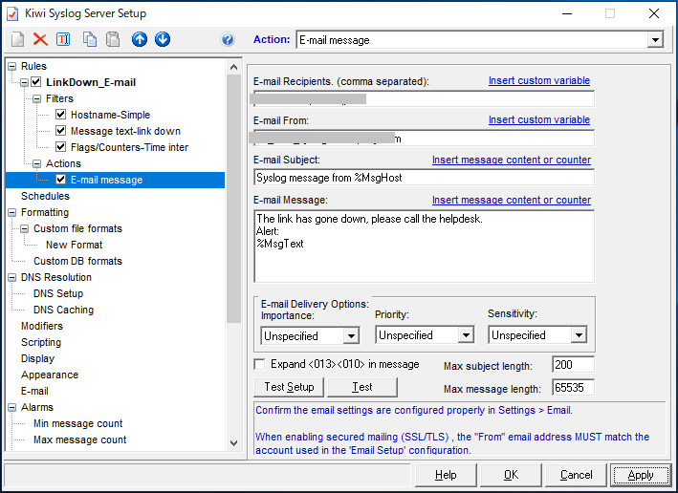Viewport: 678px width, 493px height.
Task: Open the Priority dropdown
Action: [466, 334]
